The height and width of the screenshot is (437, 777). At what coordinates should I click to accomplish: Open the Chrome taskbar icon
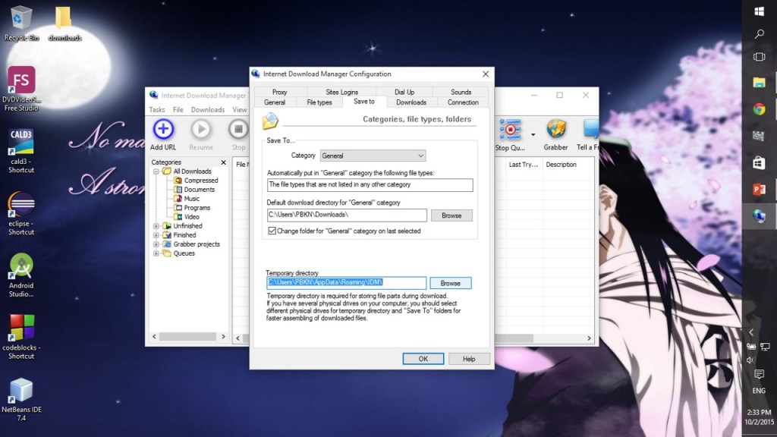click(x=759, y=108)
